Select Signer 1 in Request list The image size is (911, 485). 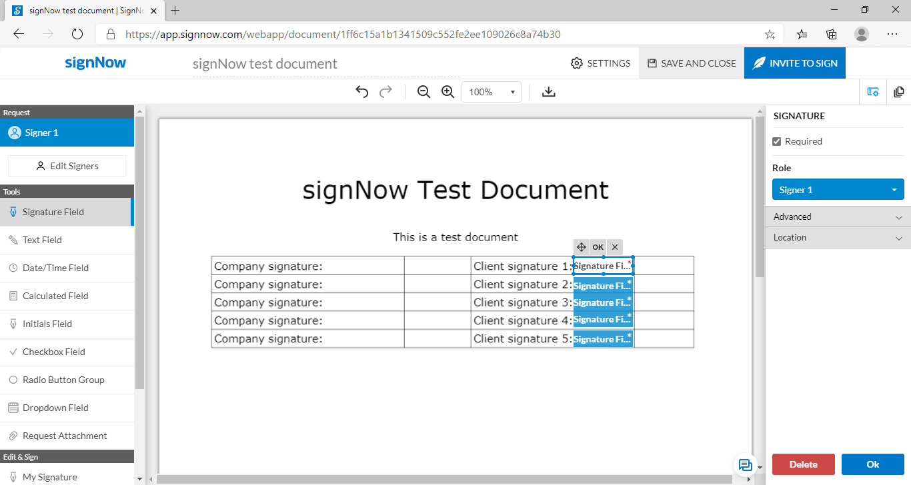coord(67,133)
